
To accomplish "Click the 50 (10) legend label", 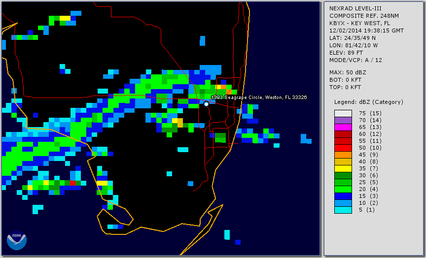I will tap(370, 148).
